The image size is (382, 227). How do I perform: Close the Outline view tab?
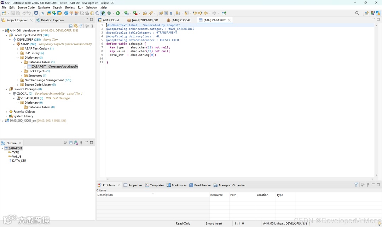click(20, 143)
